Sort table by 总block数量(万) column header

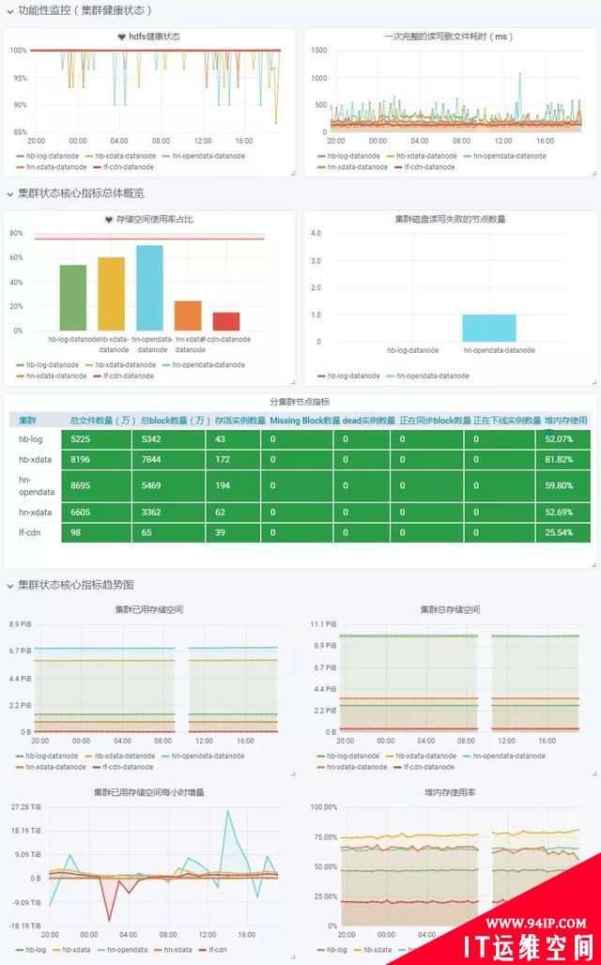click(x=176, y=421)
